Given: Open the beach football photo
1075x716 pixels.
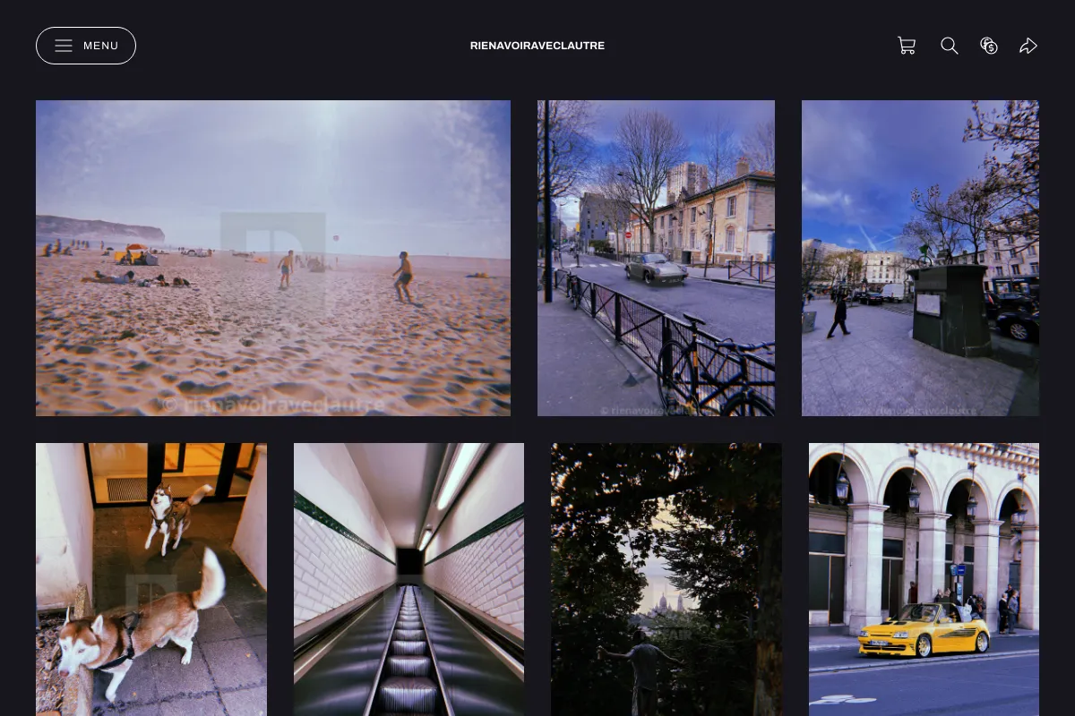Looking at the screenshot, I should 273,258.
